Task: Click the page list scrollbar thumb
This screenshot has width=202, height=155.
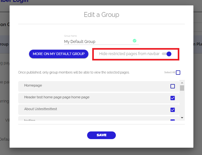Action: pos(182,88)
